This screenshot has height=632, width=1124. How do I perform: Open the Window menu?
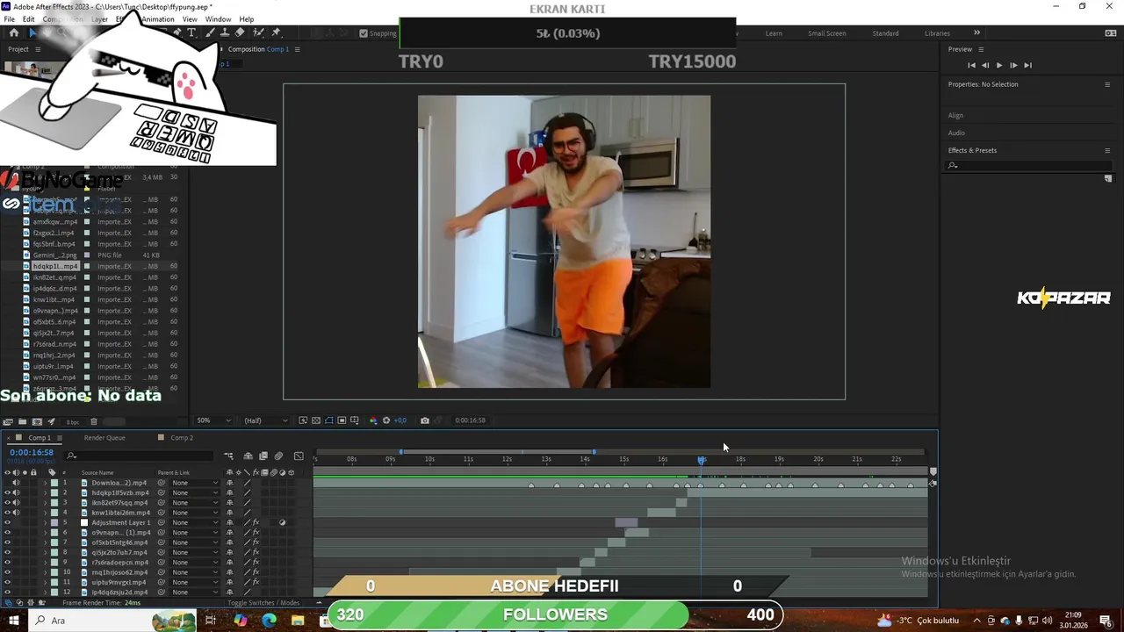[x=219, y=19]
